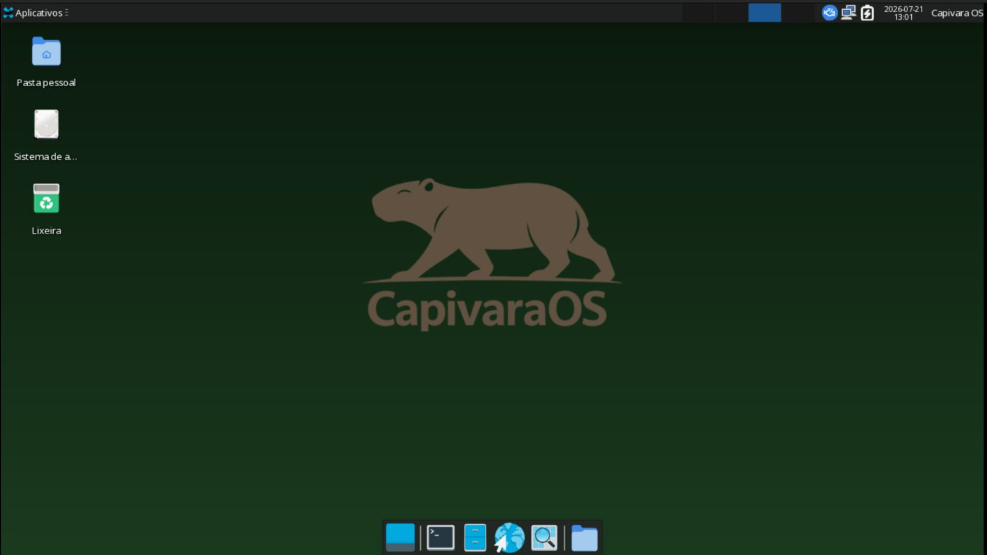The image size is (987, 555).
Task: Click the battery power manager icon
Action: (x=867, y=12)
